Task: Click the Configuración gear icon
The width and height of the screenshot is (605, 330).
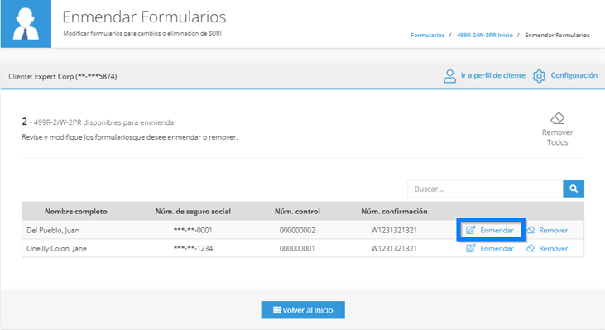Action: click(539, 76)
